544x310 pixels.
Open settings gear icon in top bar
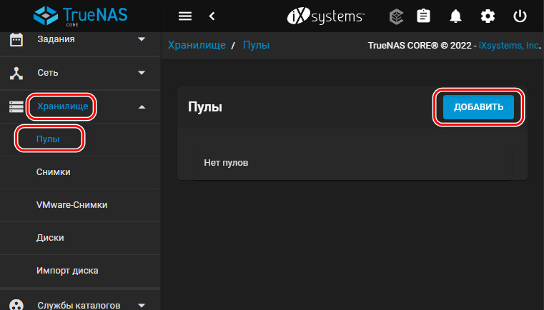(x=488, y=16)
